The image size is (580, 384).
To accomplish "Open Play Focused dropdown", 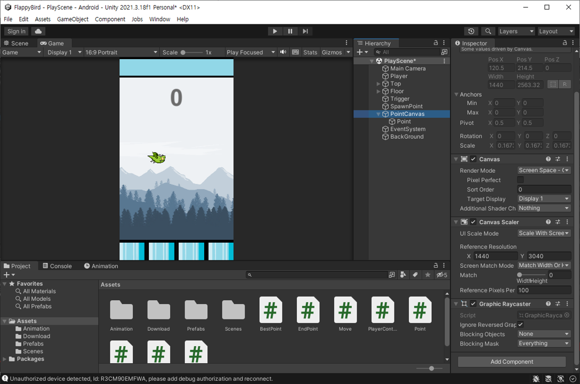I will pos(251,52).
